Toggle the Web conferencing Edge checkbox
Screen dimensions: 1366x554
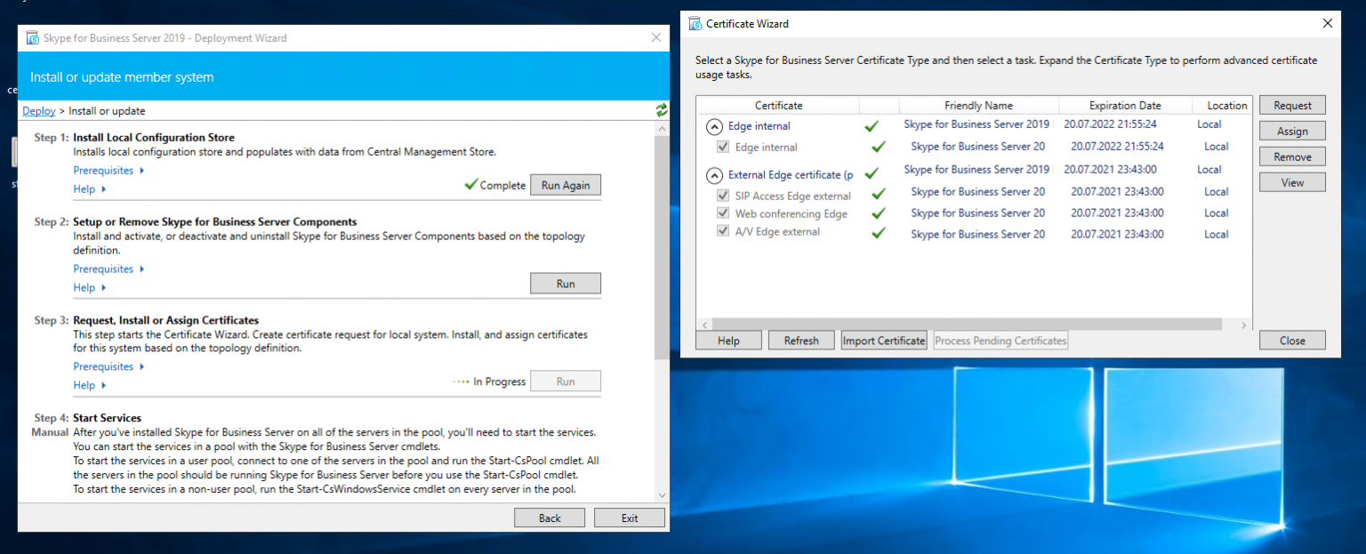pos(723,213)
